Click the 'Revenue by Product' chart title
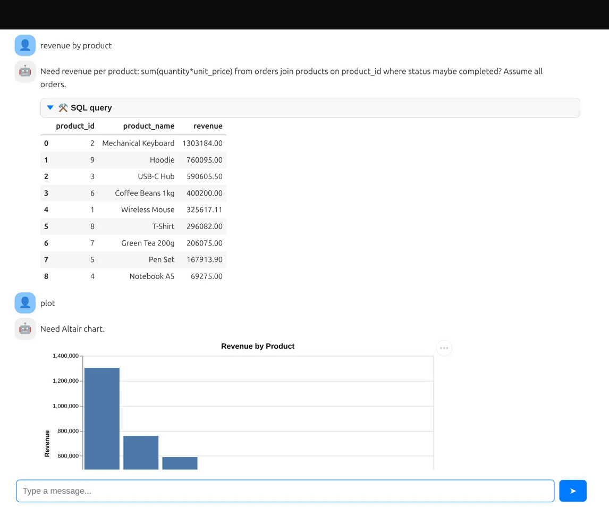 coord(258,346)
